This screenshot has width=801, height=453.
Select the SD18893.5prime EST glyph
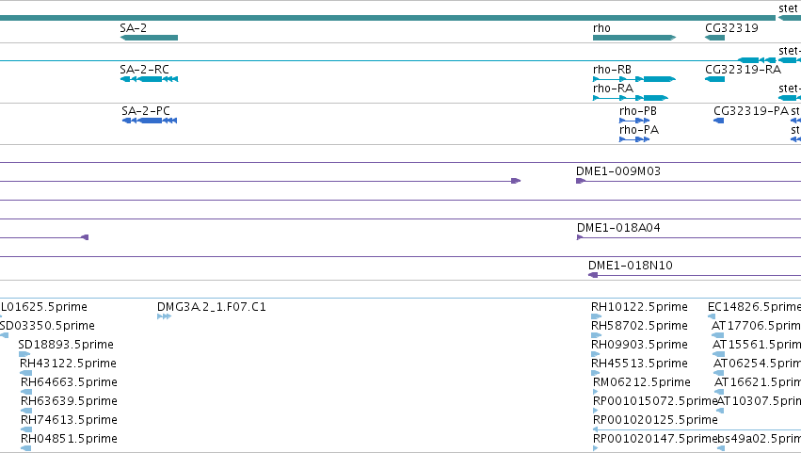click(x=24, y=354)
